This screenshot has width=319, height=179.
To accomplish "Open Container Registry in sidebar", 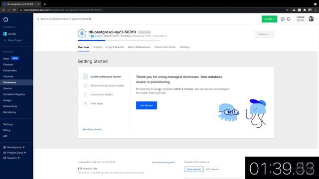I will click(14, 94).
